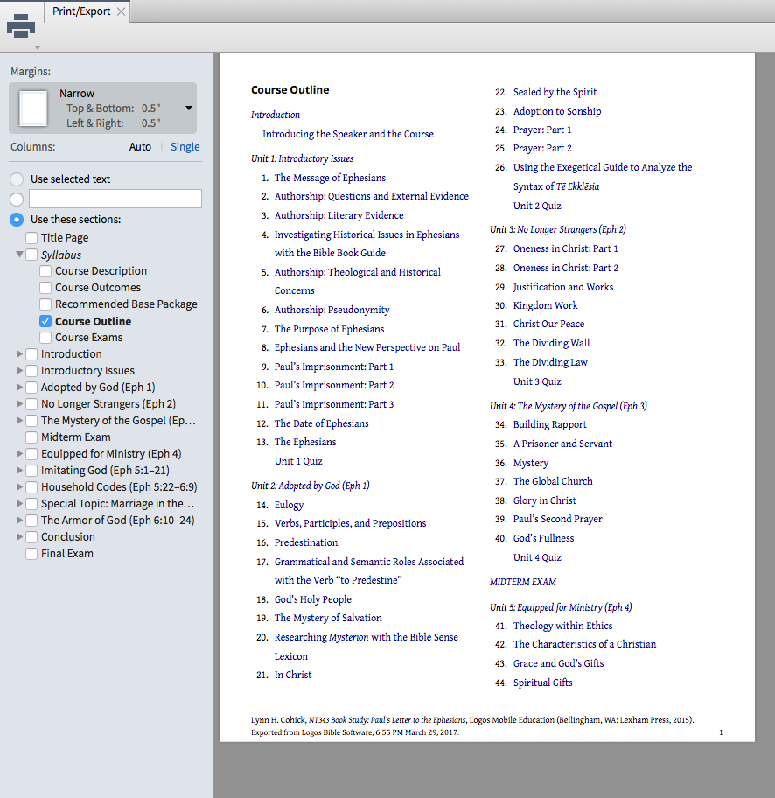This screenshot has width=775, height=798.
Task: Check the Midterm Exam checkbox
Action: point(31,437)
